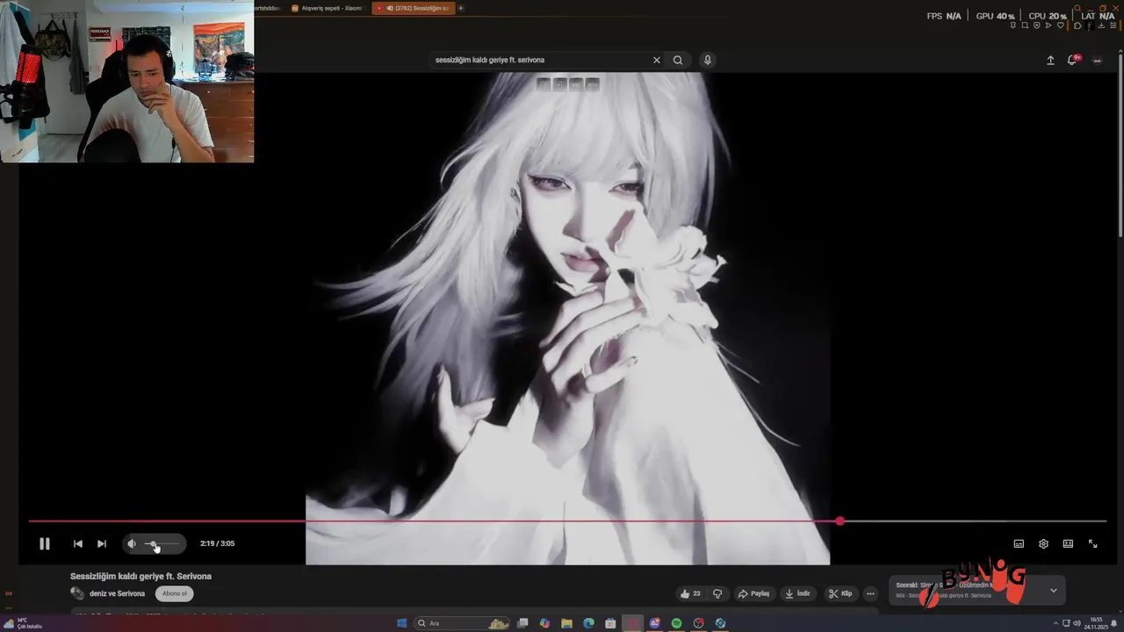Skip to the next video
This screenshot has width=1124, height=632.
click(x=101, y=543)
